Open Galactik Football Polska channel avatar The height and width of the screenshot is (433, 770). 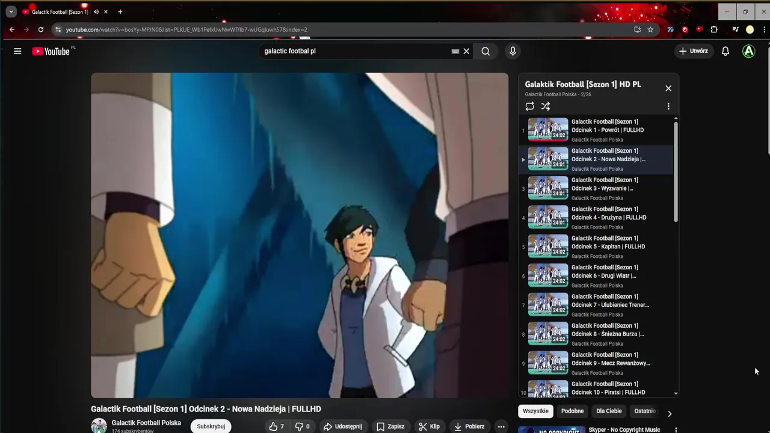pos(99,426)
